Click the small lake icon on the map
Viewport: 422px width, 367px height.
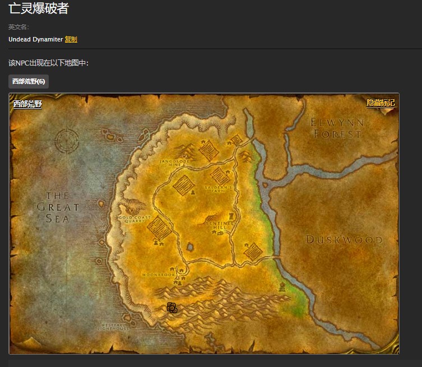point(190,247)
